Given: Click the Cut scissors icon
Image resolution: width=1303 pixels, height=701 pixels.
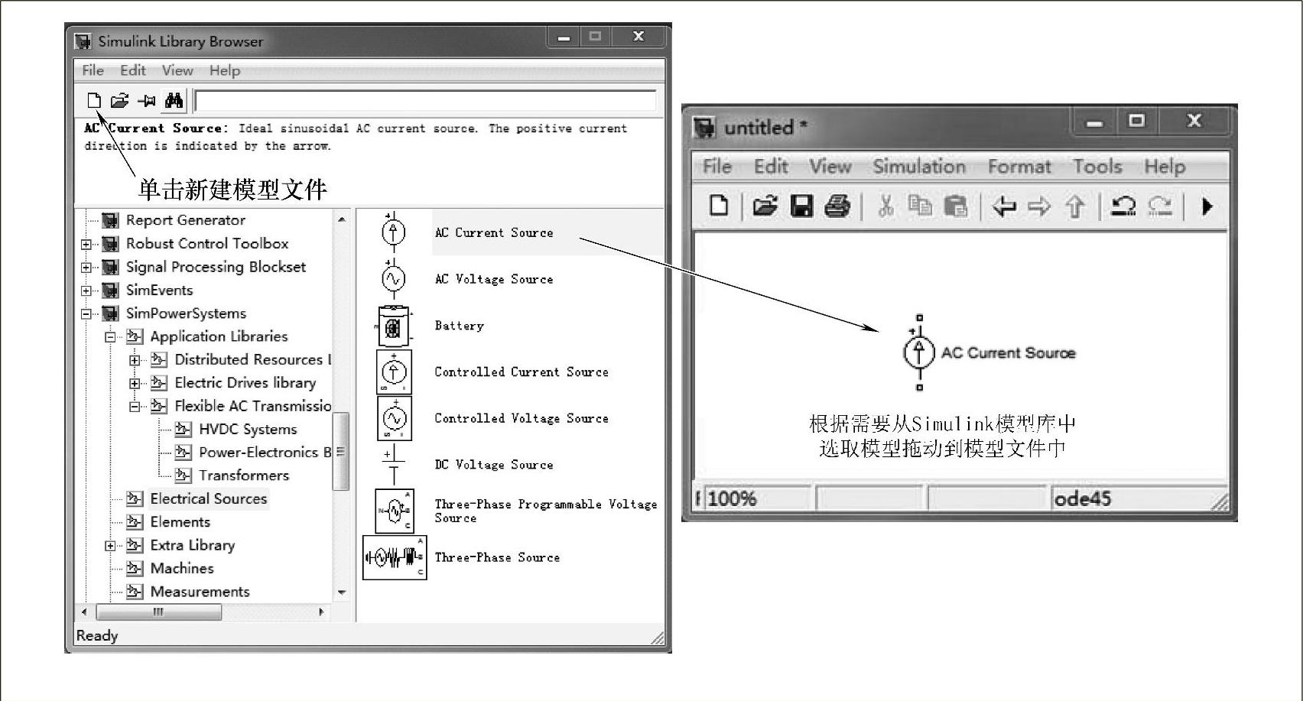Looking at the screenshot, I should pos(885,206).
